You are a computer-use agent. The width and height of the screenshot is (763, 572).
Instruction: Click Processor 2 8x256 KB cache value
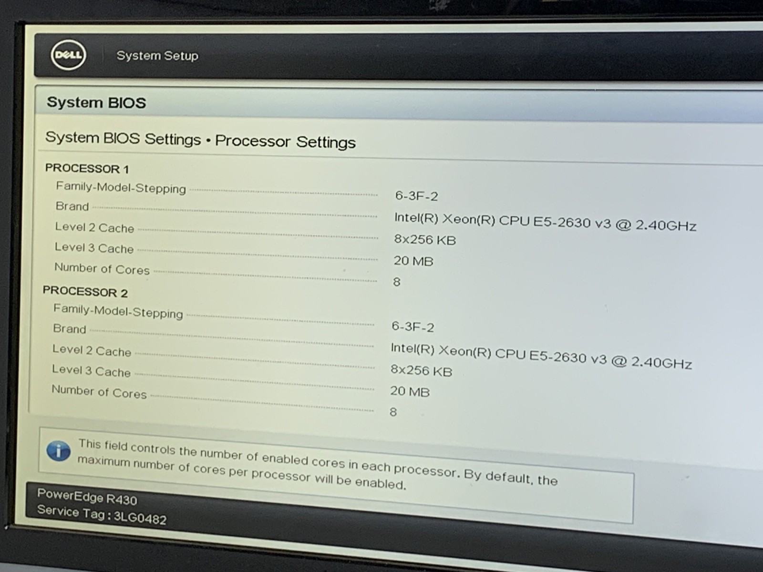pyautogui.click(x=422, y=370)
